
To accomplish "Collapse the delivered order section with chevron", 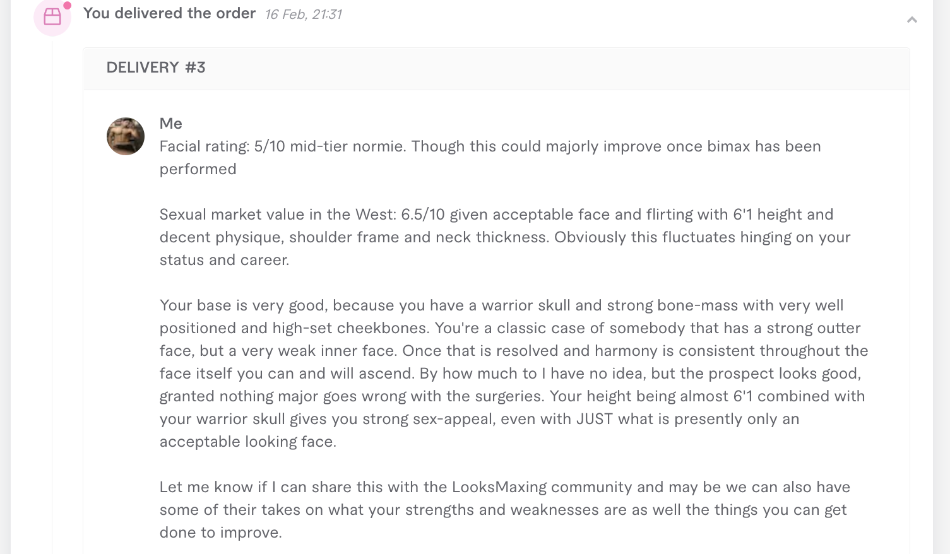I will [911, 20].
